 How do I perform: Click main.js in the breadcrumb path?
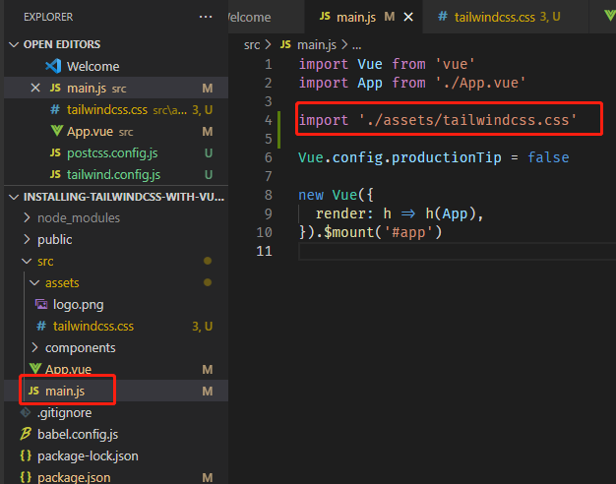[317, 45]
